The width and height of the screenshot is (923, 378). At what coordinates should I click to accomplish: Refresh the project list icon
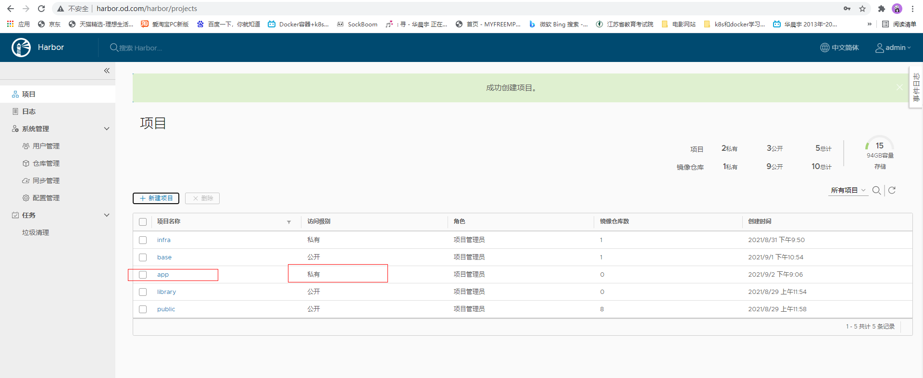[892, 190]
